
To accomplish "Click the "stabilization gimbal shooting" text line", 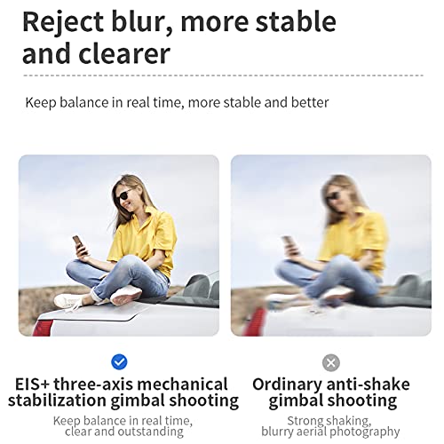I will point(123,400).
